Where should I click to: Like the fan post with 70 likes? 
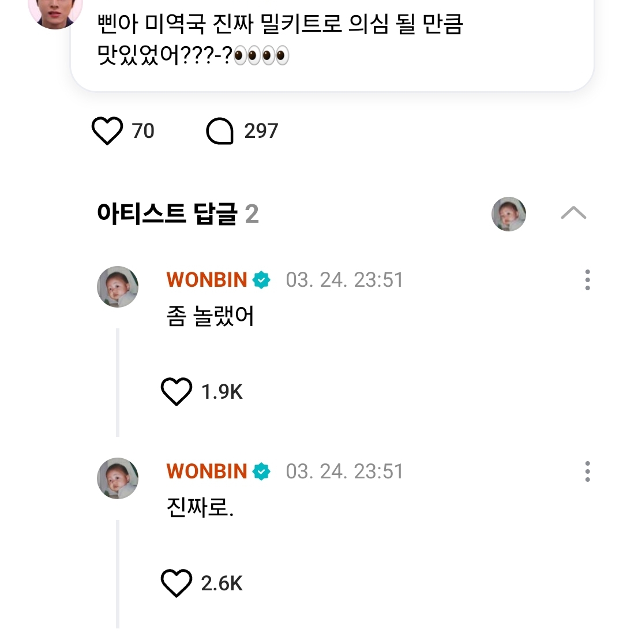pyautogui.click(x=107, y=131)
